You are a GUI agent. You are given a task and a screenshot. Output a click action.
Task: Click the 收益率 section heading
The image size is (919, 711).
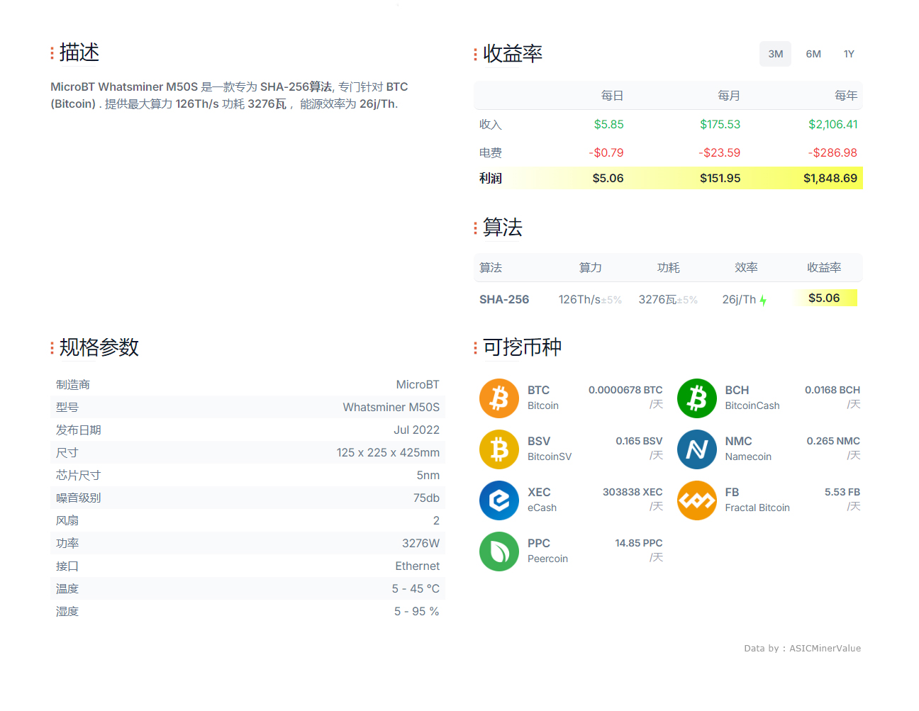512,53
